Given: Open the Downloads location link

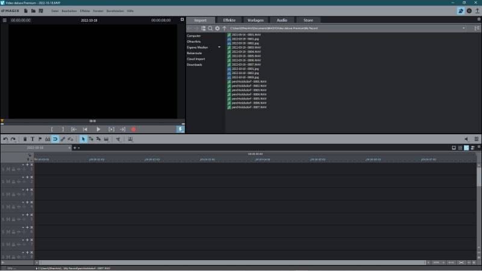Looking at the screenshot, I should point(194,64).
